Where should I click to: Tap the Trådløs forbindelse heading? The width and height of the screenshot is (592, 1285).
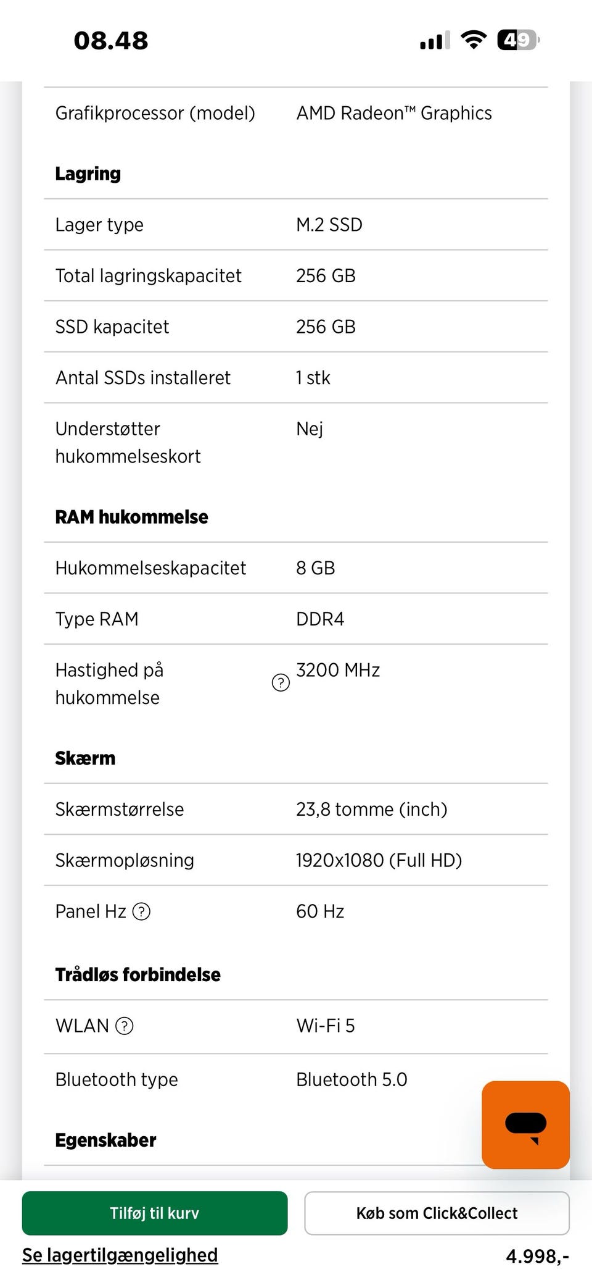[138, 974]
